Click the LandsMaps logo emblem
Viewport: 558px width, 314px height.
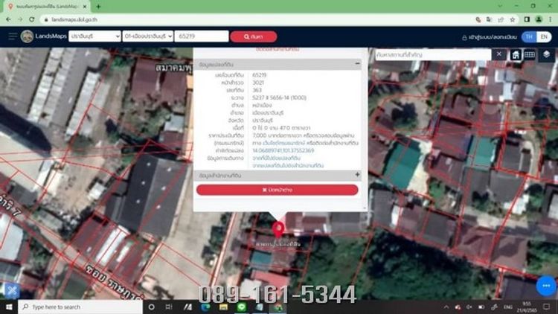pos(27,36)
